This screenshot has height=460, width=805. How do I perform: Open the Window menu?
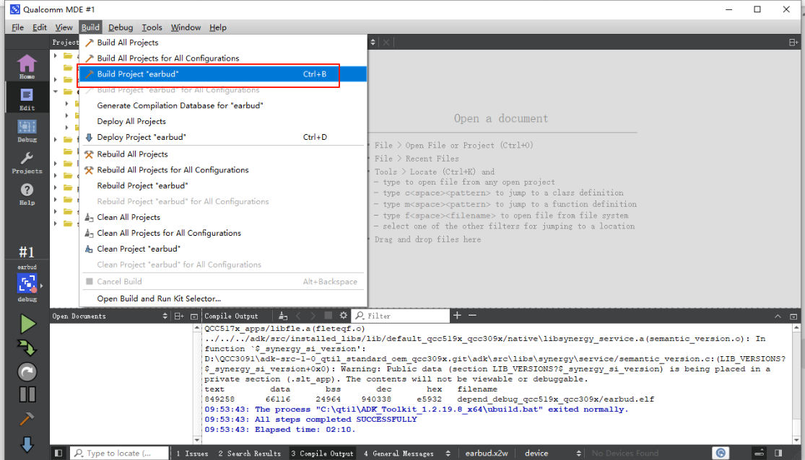pos(186,27)
